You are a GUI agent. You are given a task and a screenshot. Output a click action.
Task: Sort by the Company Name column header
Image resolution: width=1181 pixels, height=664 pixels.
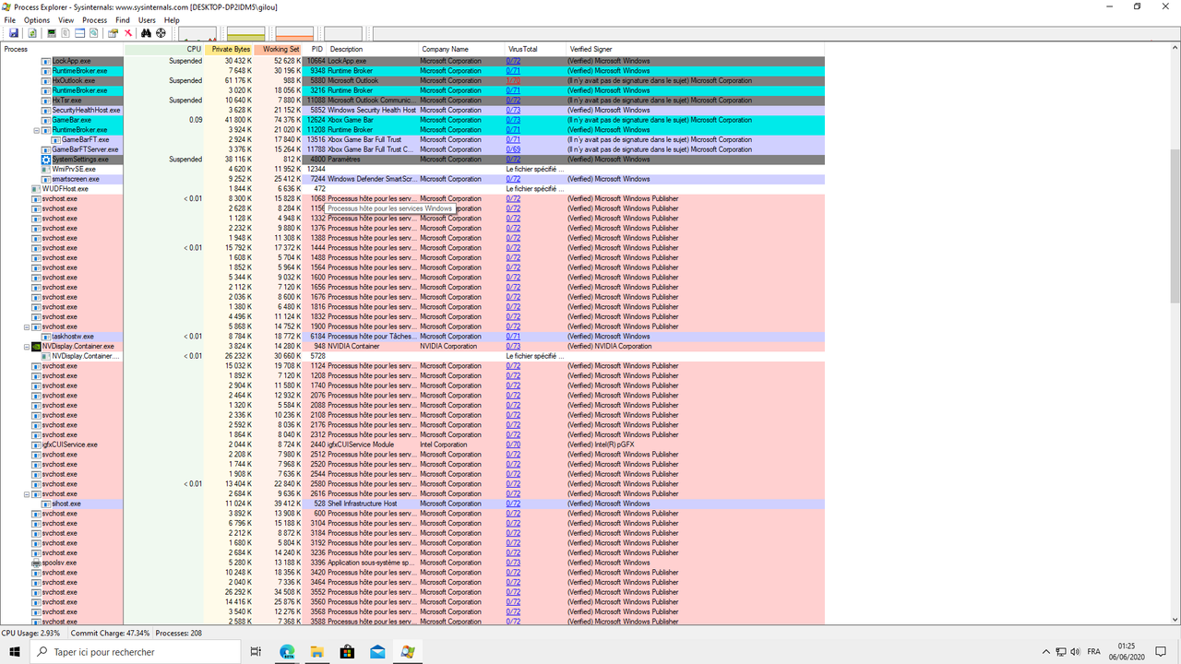(x=461, y=49)
